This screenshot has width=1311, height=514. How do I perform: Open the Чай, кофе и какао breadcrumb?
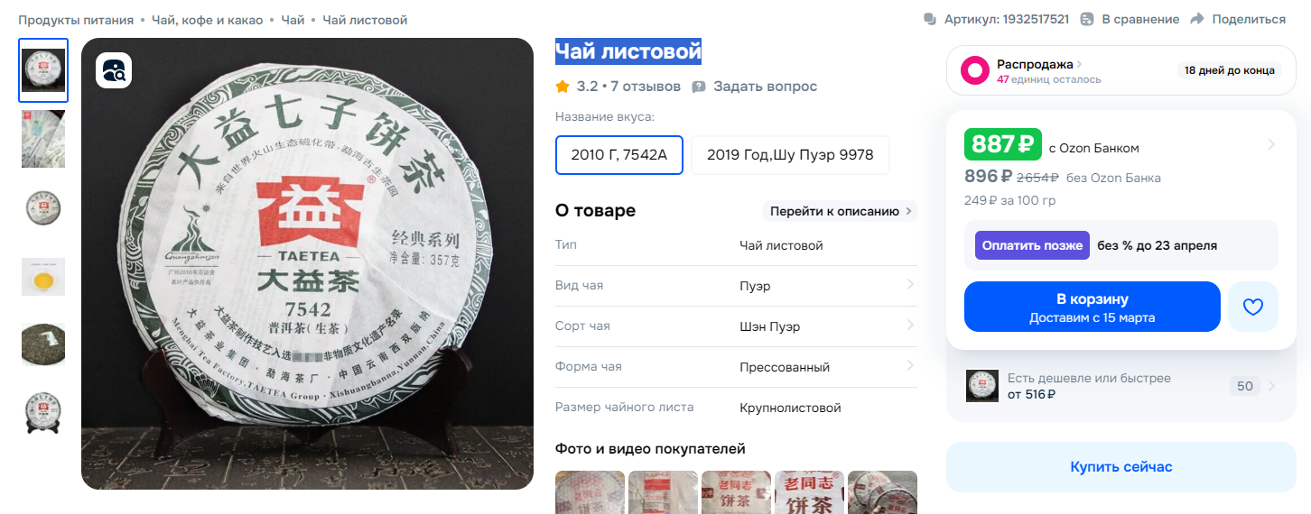point(208,20)
